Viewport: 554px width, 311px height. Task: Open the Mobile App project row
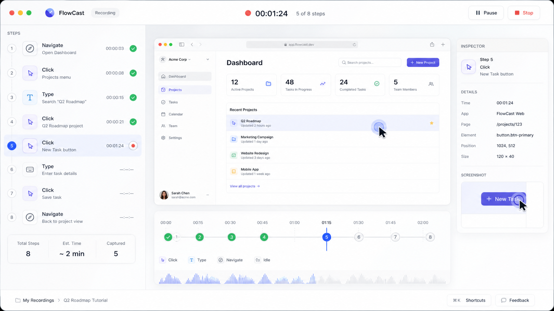(x=332, y=171)
